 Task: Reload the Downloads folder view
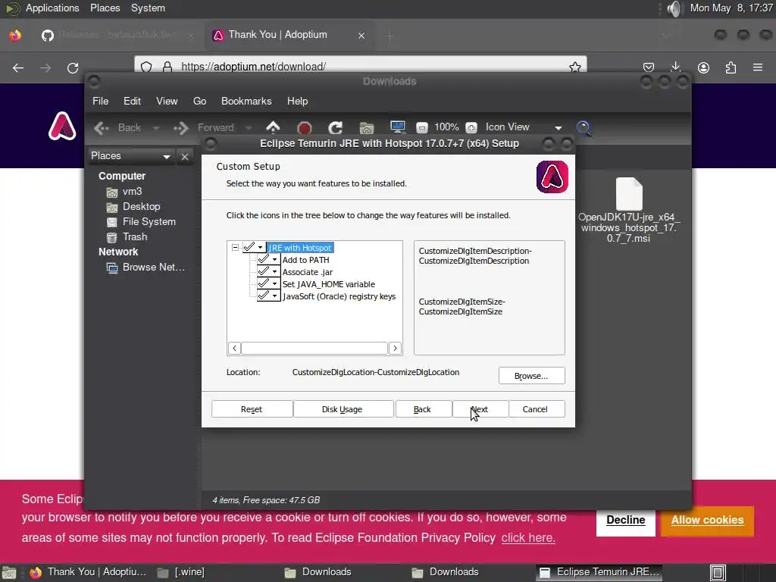[336, 127]
